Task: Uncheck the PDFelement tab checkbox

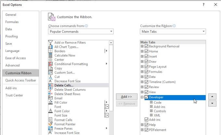Action: (x=147, y=130)
